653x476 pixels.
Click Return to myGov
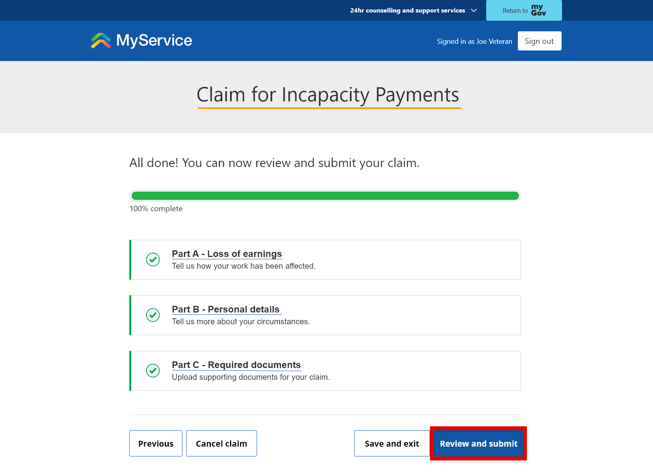(x=523, y=10)
